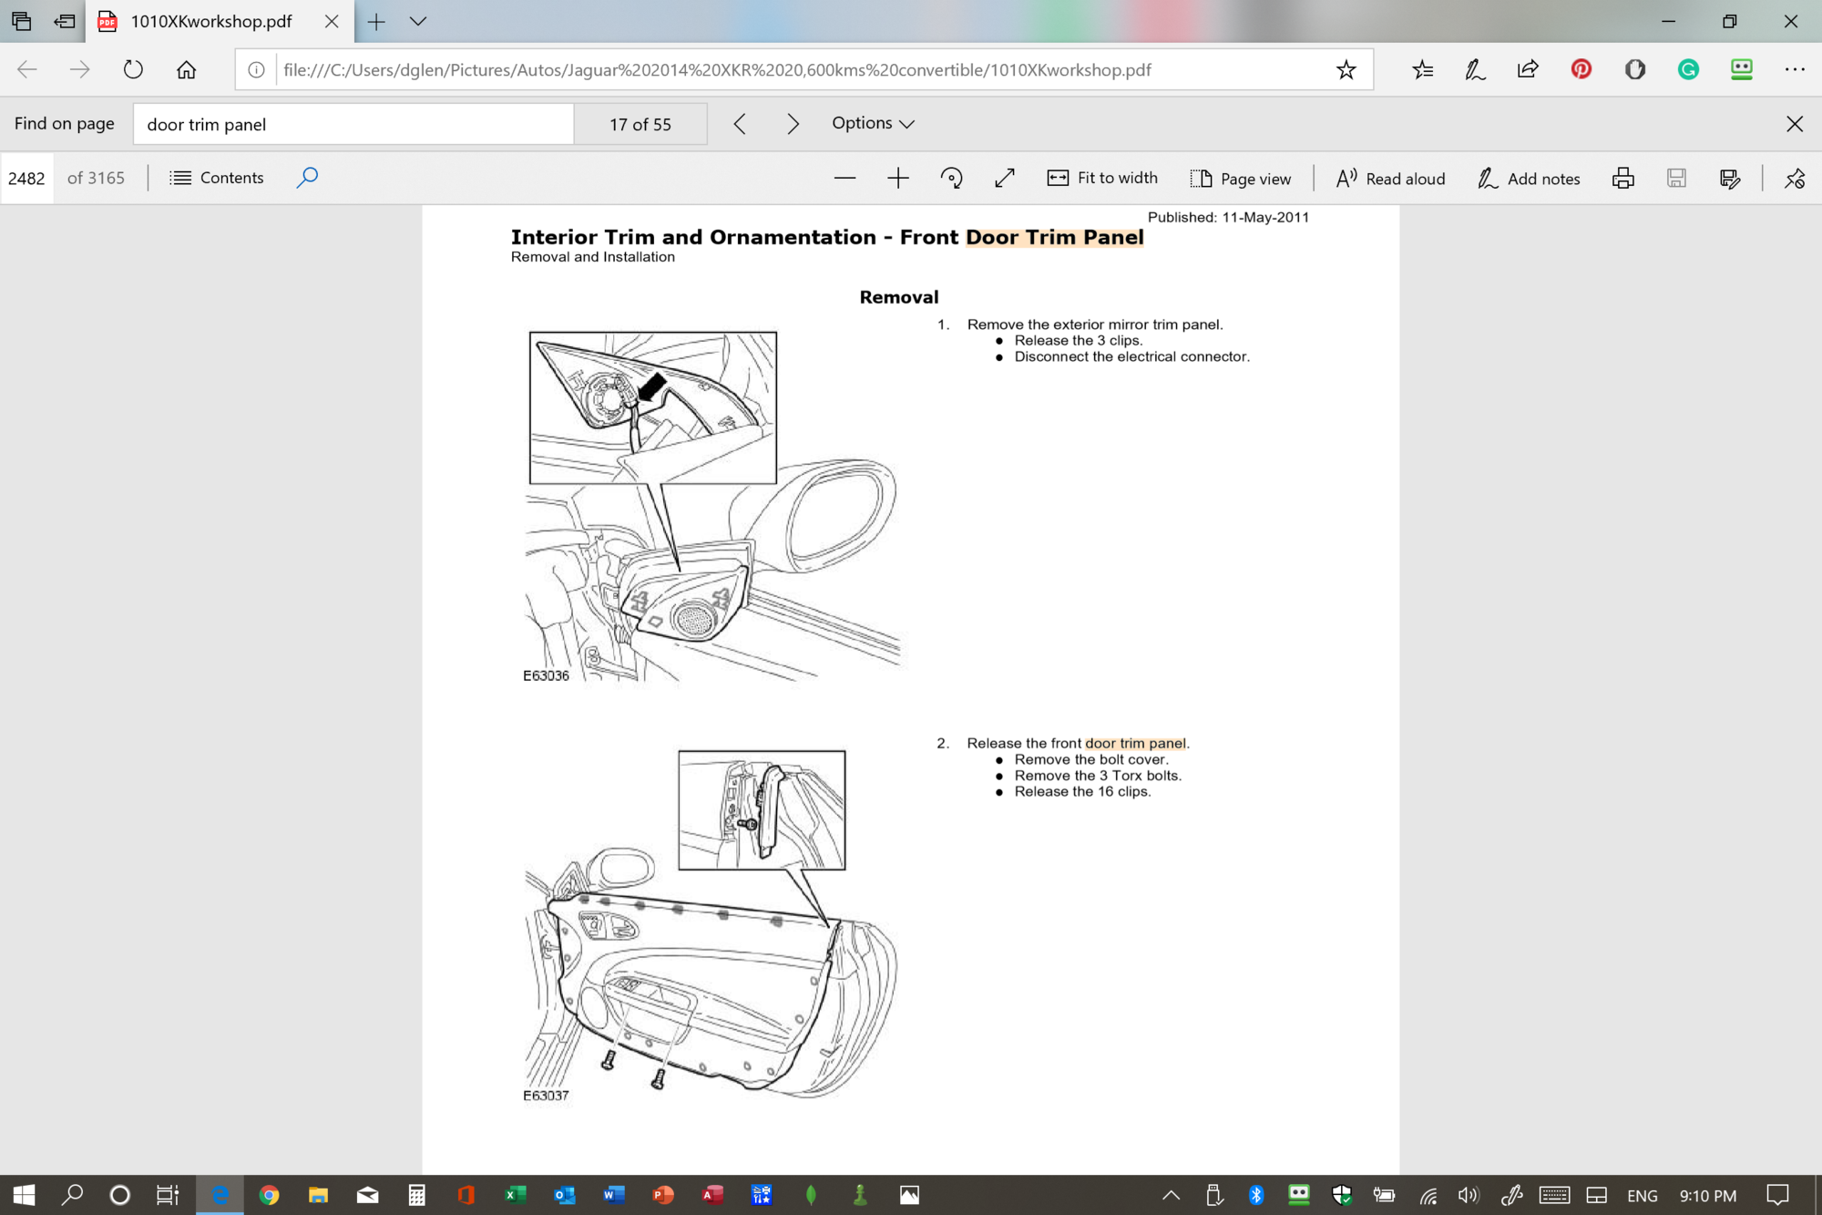Click the full screen arrow icon

pos(1004,178)
